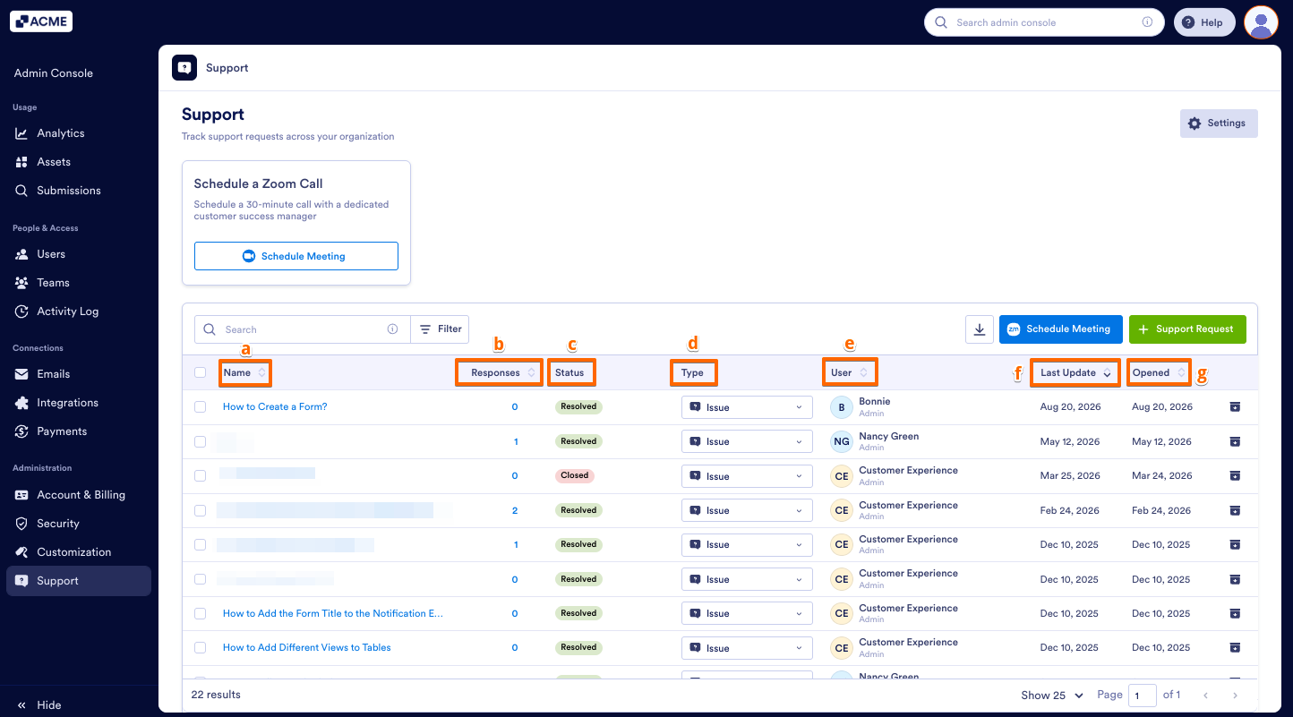Open 'How to Add Different Views to Tables' request
1293x717 pixels.
pyautogui.click(x=307, y=647)
